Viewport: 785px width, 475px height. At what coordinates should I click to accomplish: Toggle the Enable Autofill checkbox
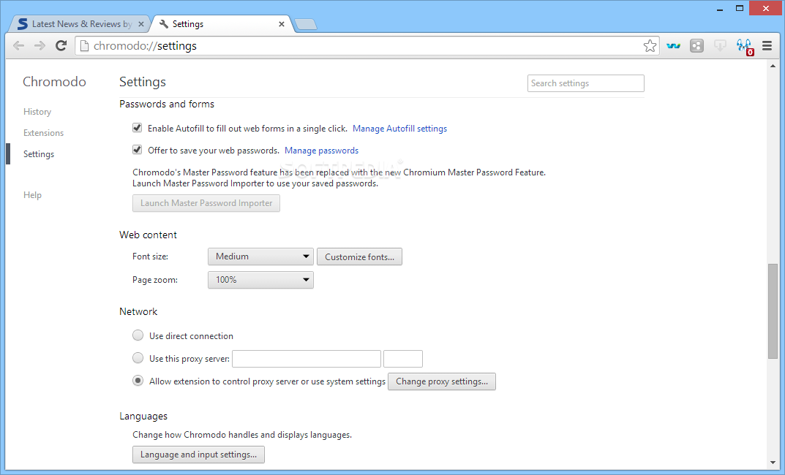[138, 128]
